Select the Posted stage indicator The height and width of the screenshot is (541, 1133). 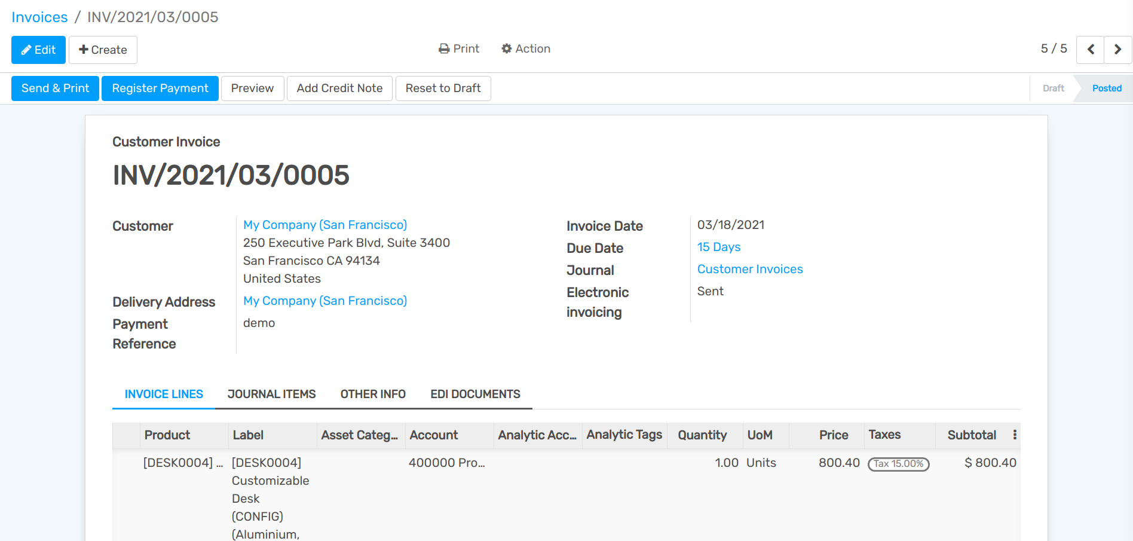[1106, 88]
